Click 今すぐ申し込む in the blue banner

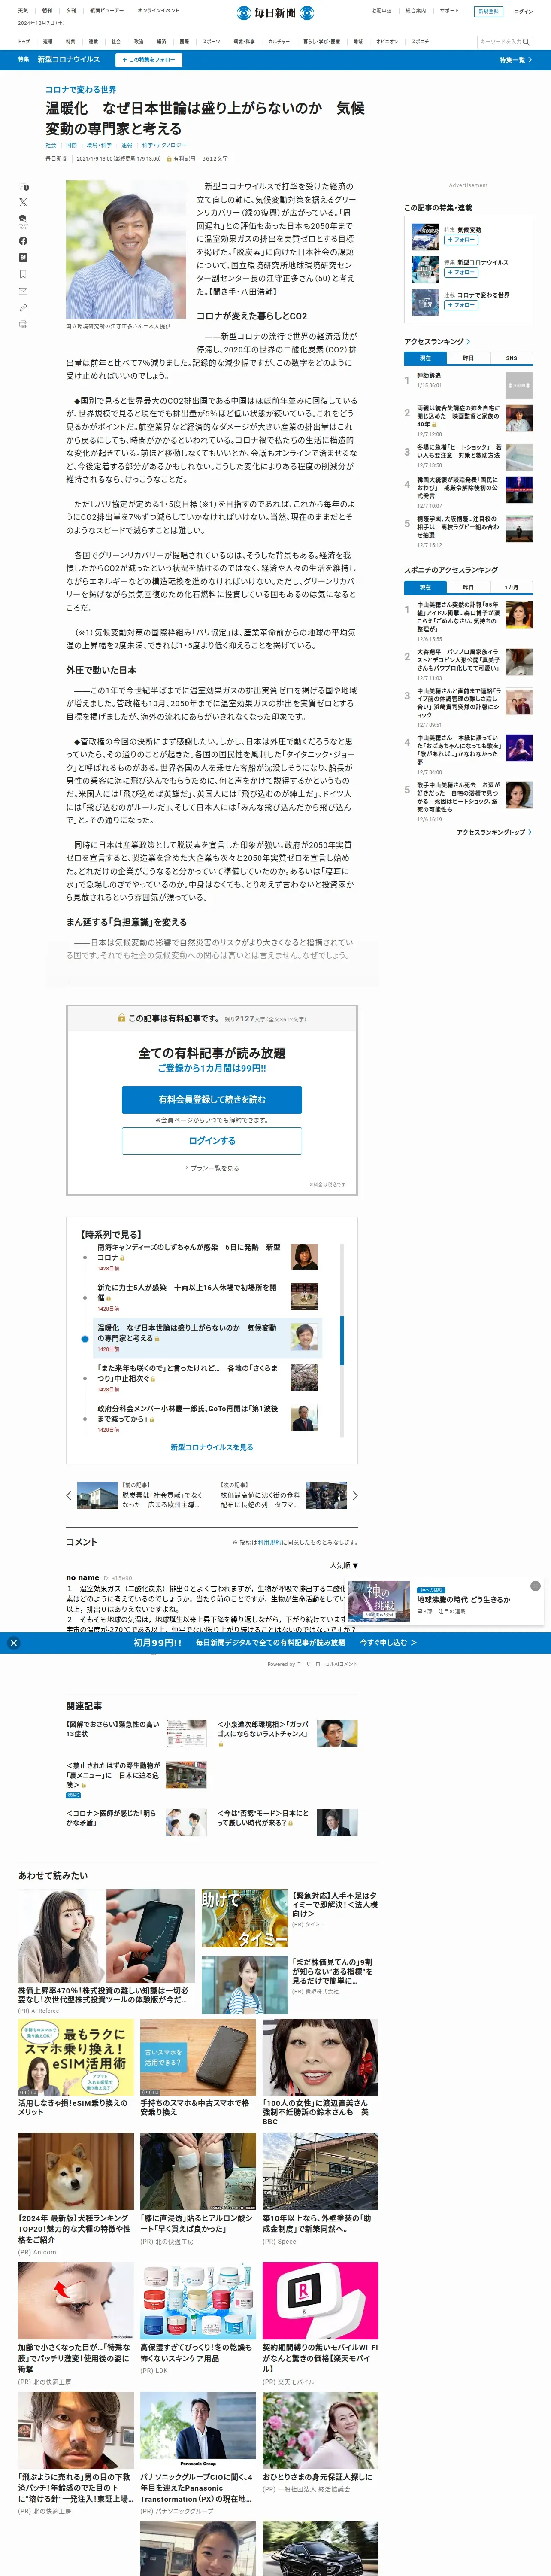click(x=388, y=1643)
